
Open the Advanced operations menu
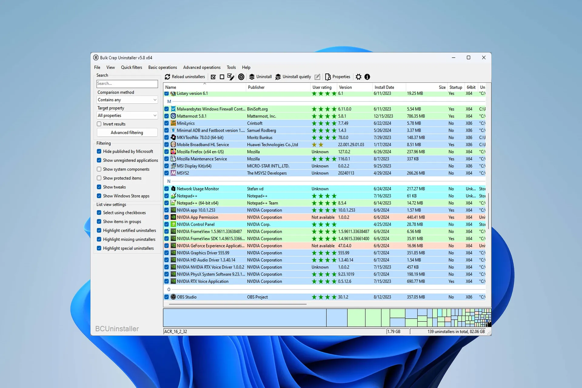point(202,67)
